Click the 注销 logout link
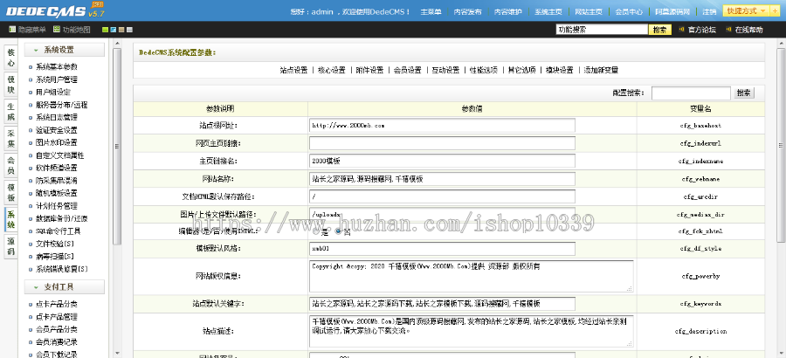The width and height of the screenshot is (786, 358). coord(709,11)
